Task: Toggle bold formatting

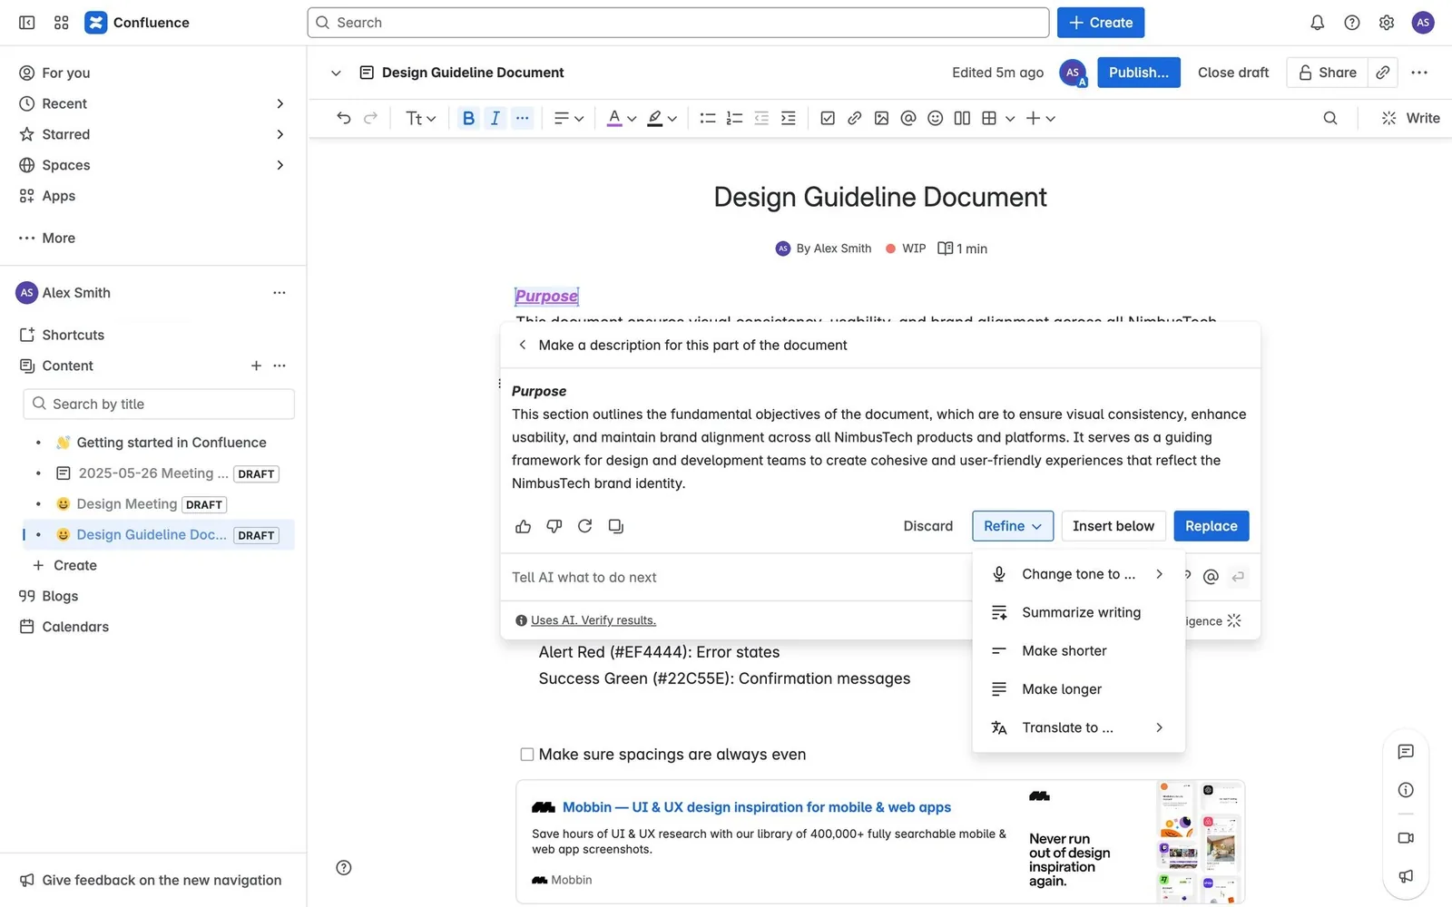Action: click(x=468, y=118)
